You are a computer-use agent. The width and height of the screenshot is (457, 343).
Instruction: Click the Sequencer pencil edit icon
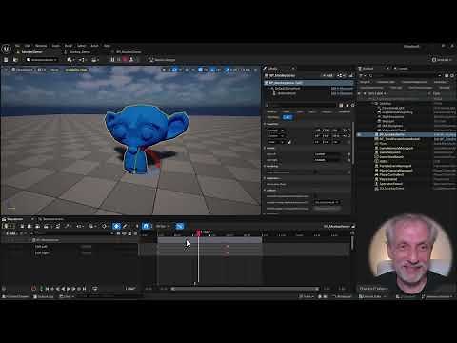126,226
